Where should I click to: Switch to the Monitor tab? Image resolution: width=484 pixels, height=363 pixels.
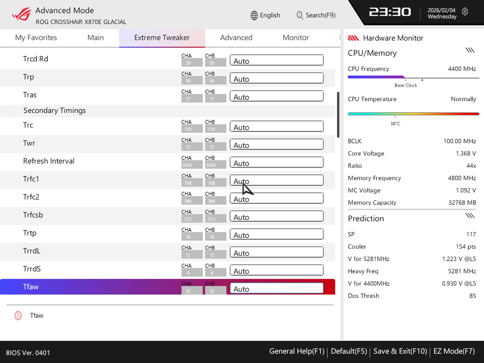[x=295, y=38]
